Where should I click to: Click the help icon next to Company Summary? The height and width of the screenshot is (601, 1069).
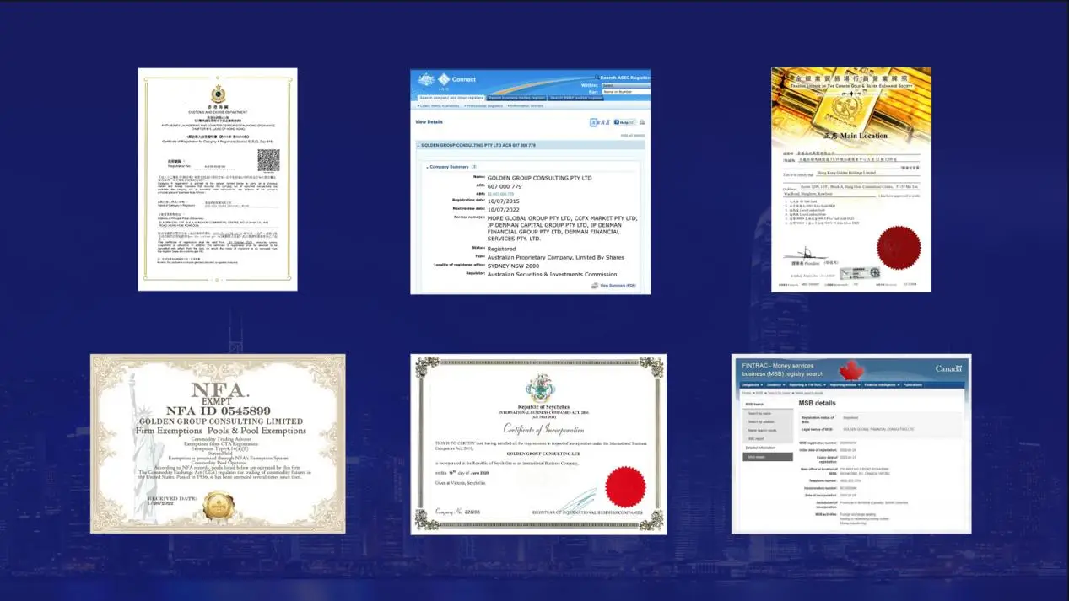pos(474,167)
